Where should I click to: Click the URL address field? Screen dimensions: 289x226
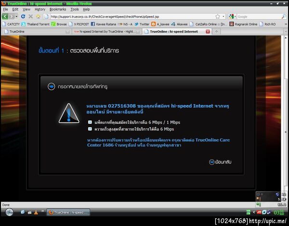[132, 16]
